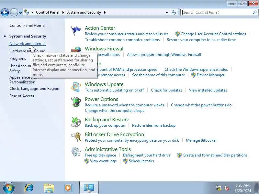Open Clock, Language, and Region category
Screen dimensions: 259x194
[34, 89]
